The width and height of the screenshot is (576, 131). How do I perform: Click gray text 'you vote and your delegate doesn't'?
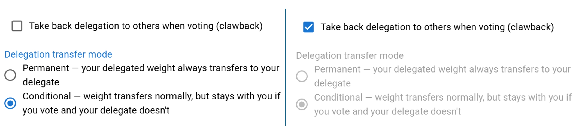(387, 111)
